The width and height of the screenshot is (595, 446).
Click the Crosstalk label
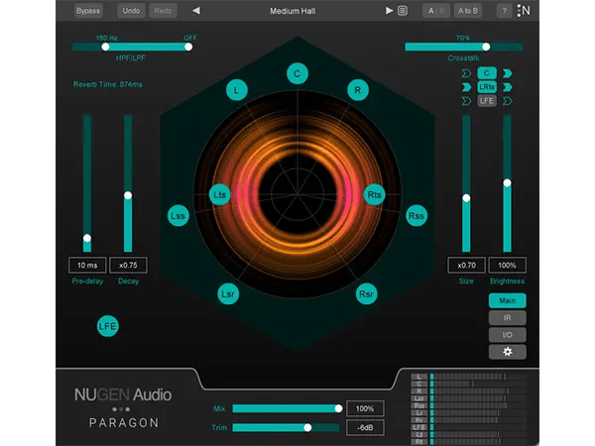463,58
